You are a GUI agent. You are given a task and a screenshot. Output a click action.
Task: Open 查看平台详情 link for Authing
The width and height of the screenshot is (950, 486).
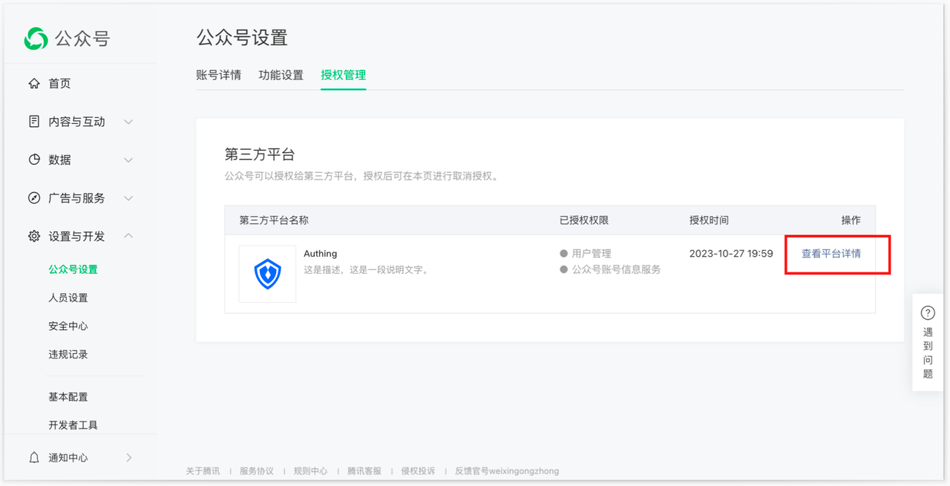(x=831, y=254)
